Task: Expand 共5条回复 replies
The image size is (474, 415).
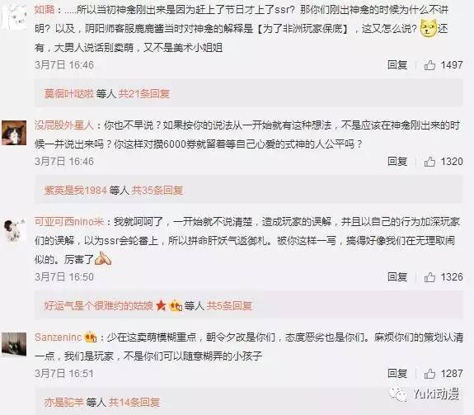Action: [229, 306]
